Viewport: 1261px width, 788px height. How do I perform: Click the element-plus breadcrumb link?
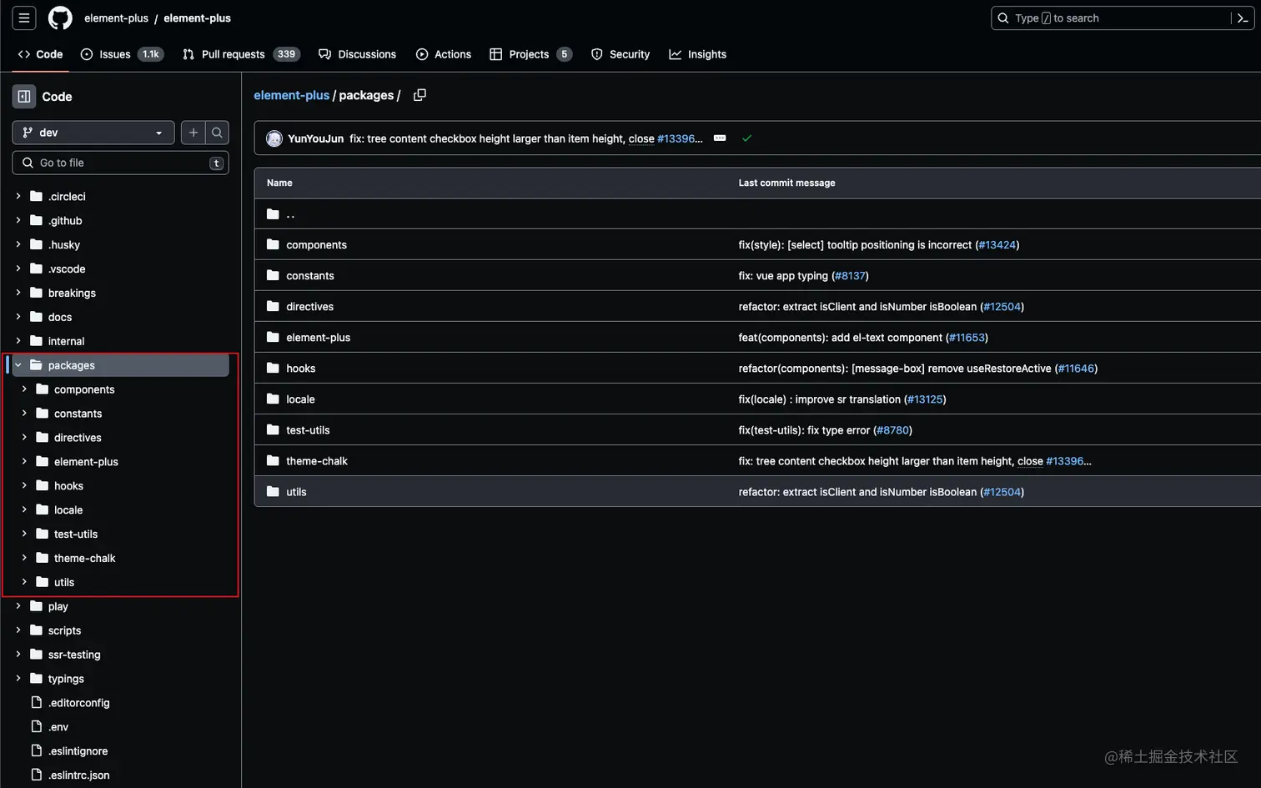click(x=292, y=95)
